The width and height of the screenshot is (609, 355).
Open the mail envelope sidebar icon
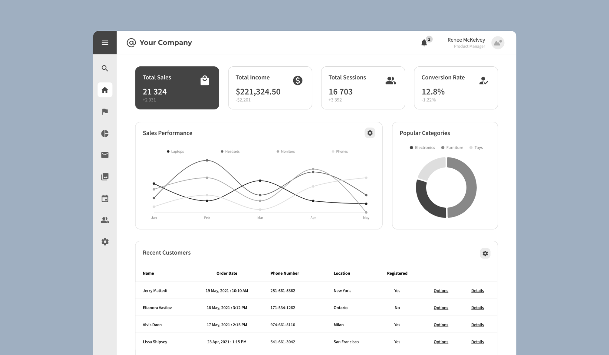tap(105, 155)
